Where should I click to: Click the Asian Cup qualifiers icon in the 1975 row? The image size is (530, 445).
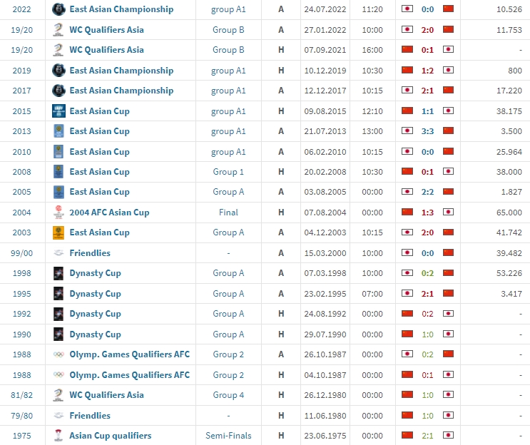point(58,436)
